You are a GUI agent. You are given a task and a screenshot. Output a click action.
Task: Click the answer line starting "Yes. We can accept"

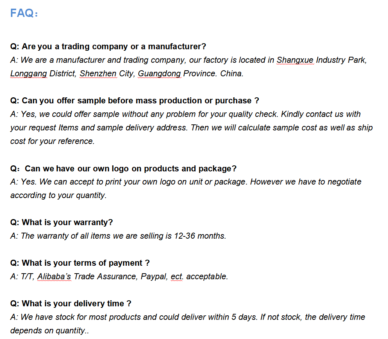(x=185, y=182)
